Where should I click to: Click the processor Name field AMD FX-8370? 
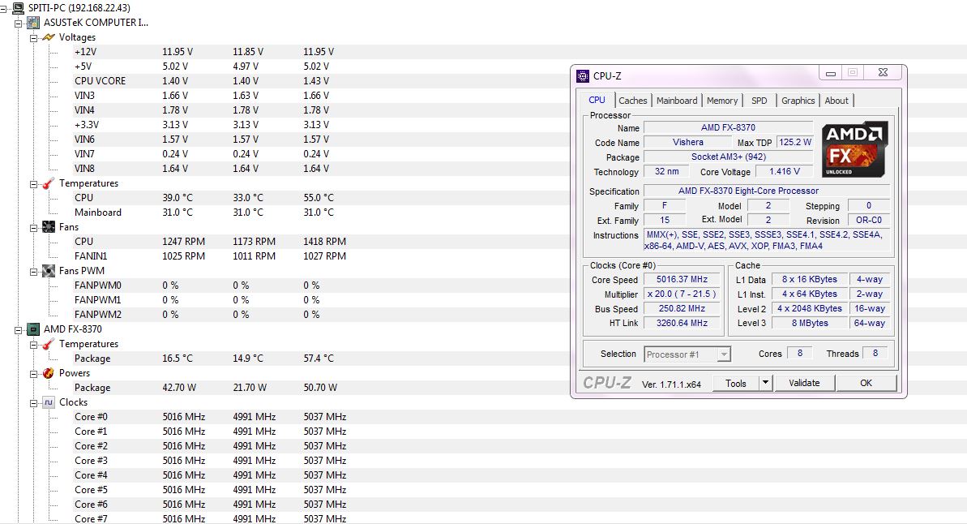pyautogui.click(x=729, y=128)
